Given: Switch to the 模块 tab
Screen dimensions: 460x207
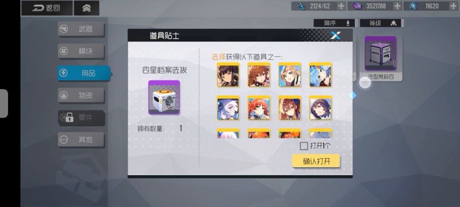Looking at the screenshot, I should [81, 51].
